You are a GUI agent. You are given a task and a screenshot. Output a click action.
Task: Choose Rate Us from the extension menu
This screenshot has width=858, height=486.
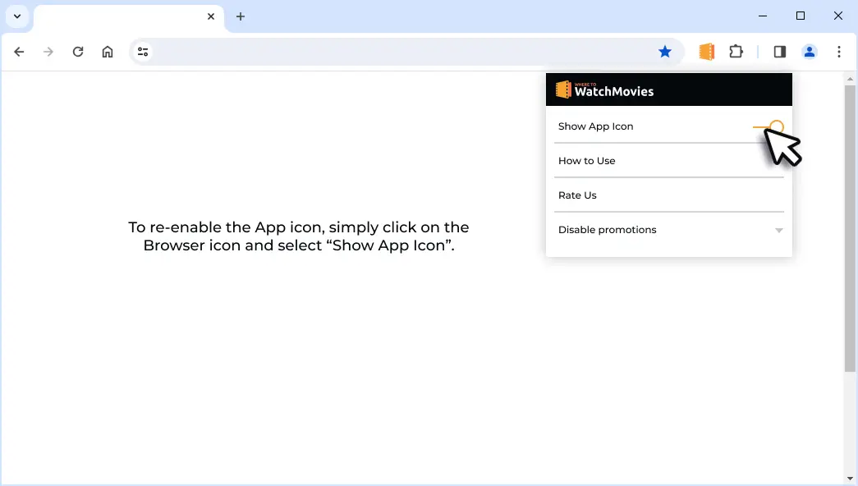tap(577, 195)
